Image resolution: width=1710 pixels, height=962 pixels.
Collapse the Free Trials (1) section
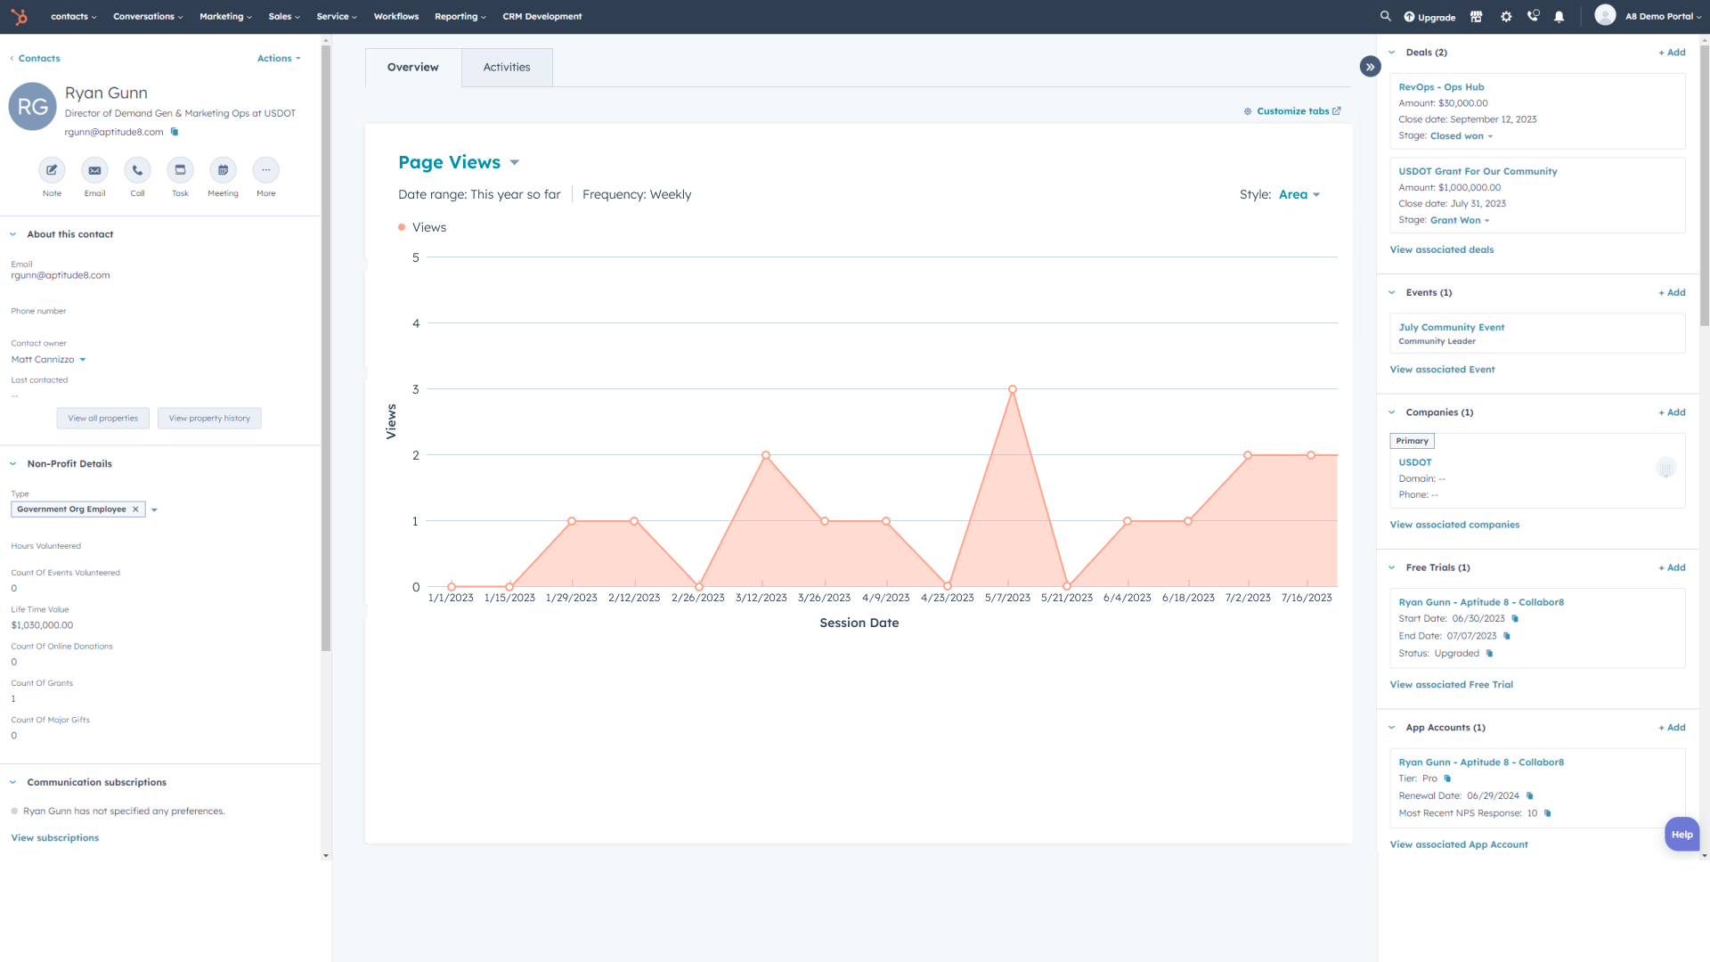[x=1392, y=567]
